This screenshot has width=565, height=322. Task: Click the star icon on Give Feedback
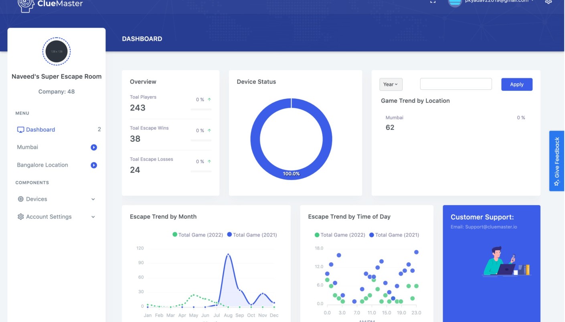(x=557, y=183)
